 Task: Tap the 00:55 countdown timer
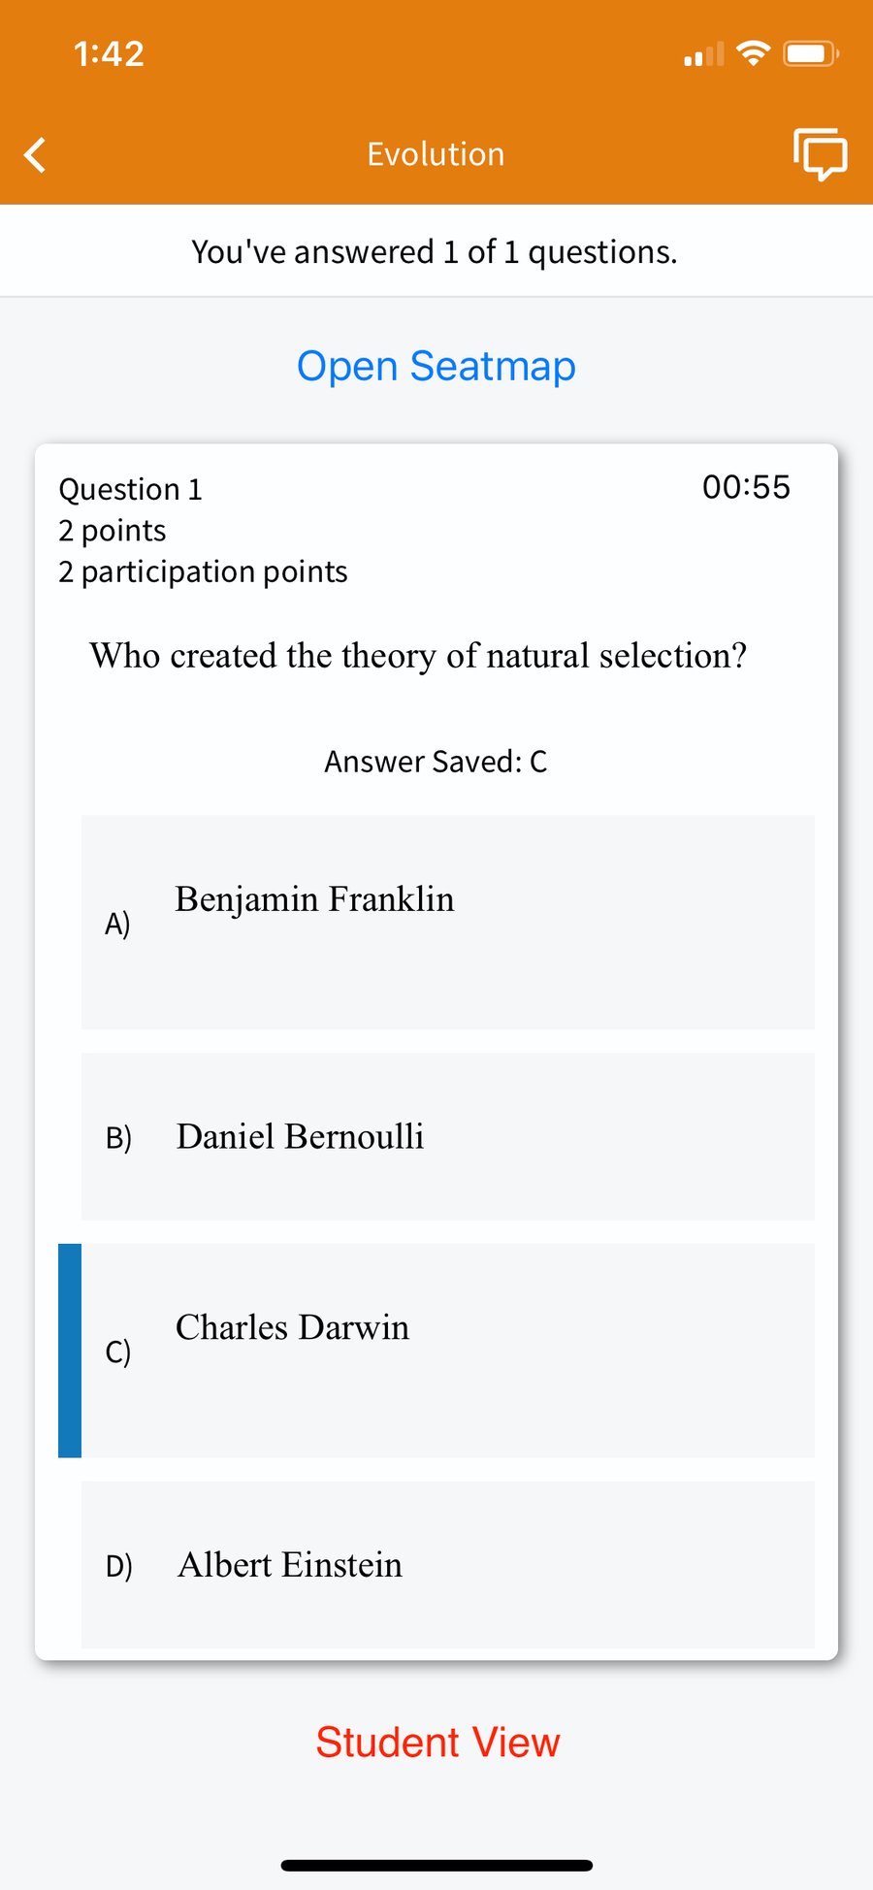(747, 487)
